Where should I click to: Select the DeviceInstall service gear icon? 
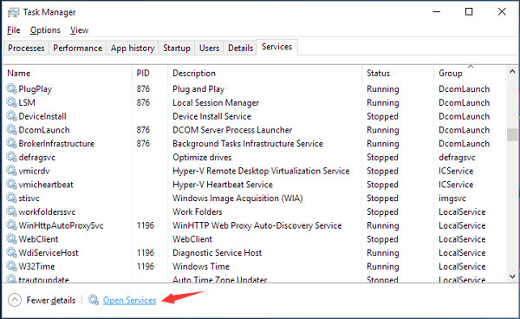click(11, 116)
